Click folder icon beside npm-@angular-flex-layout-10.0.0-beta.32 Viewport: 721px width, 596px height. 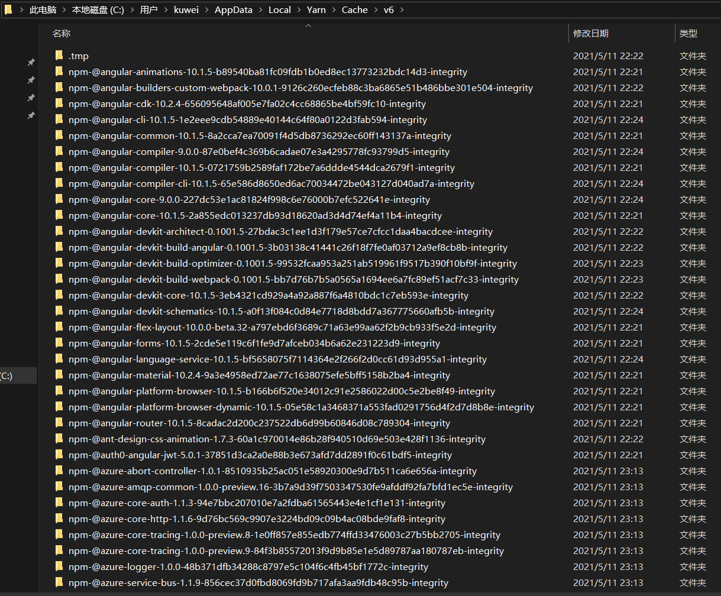click(x=59, y=327)
